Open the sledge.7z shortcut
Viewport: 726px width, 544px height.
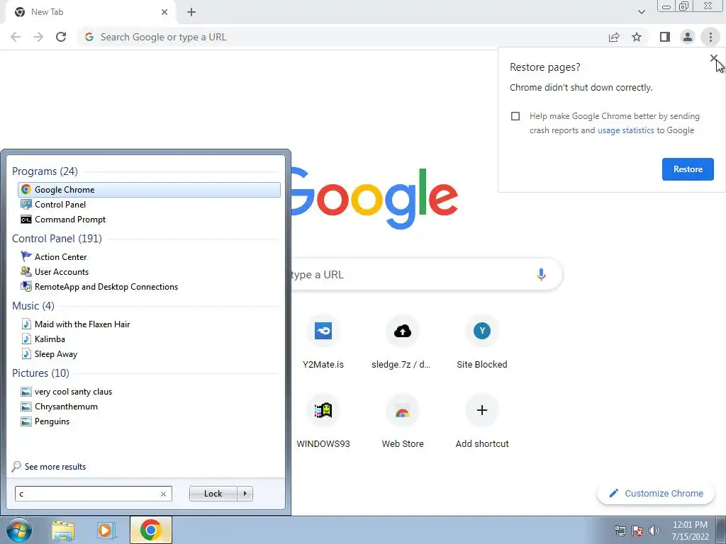403,341
